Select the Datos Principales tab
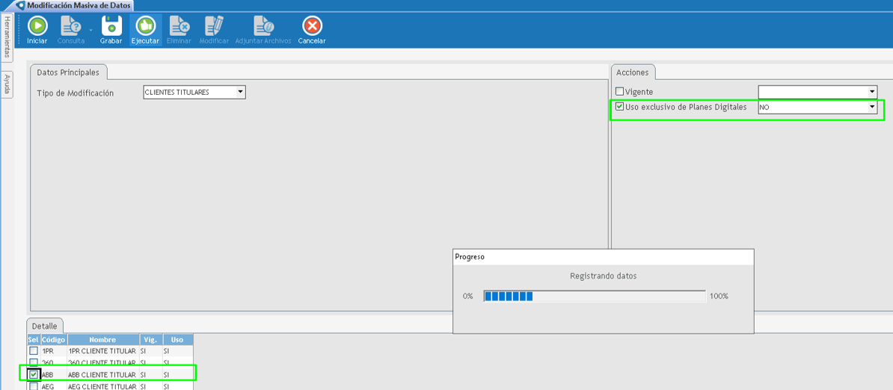This screenshot has width=893, height=390. [68, 72]
